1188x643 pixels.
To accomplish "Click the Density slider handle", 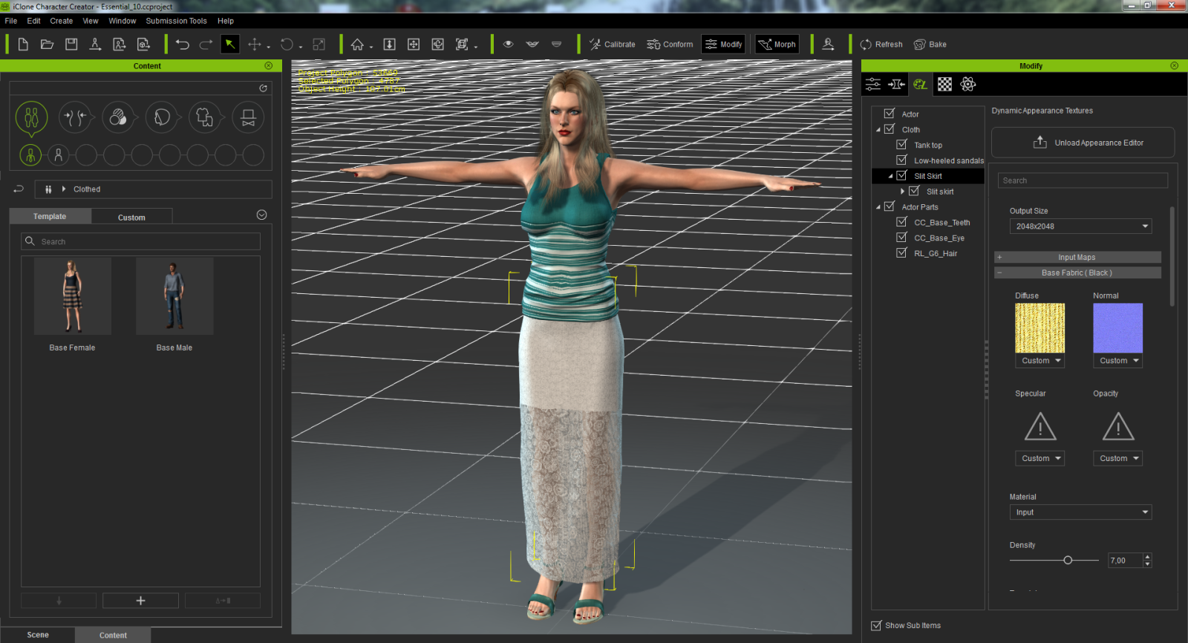I will pos(1068,560).
